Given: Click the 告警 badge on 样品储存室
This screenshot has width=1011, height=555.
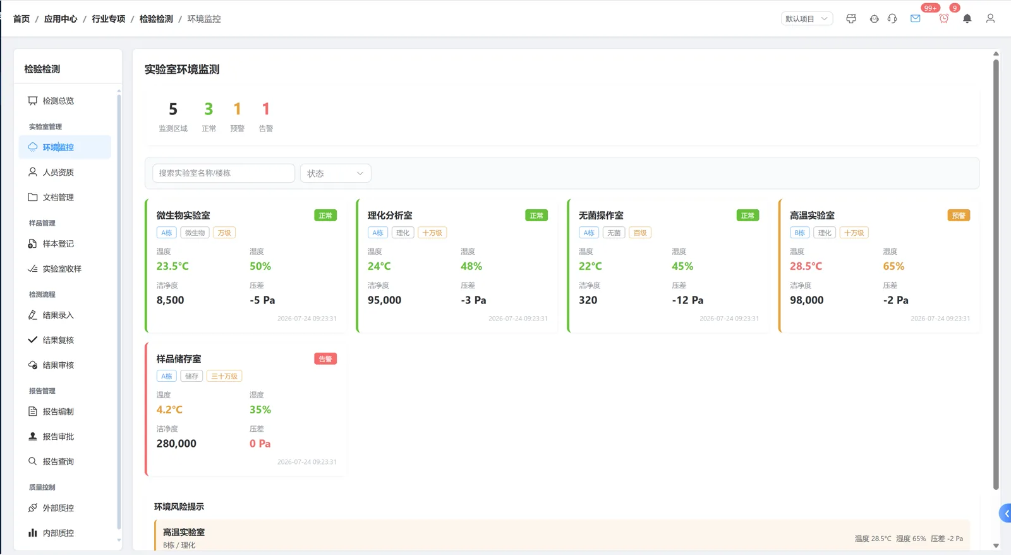Looking at the screenshot, I should (x=325, y=359).
